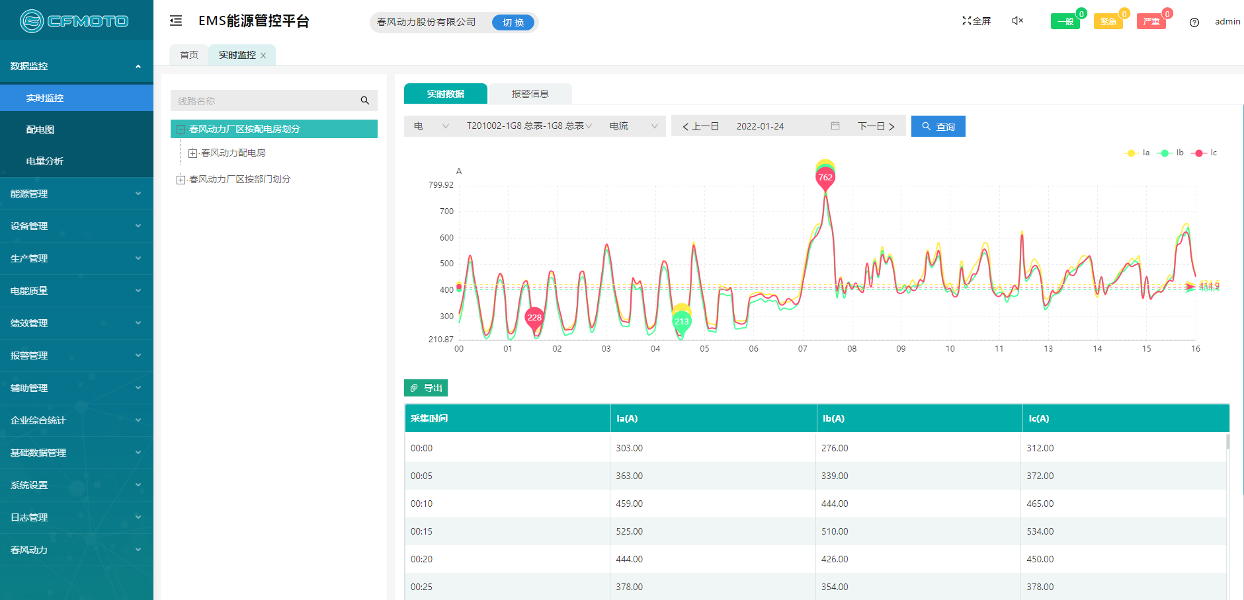Collapse the sidebar with the hamburger icon
1244x600 pixels.
[176, 21]
